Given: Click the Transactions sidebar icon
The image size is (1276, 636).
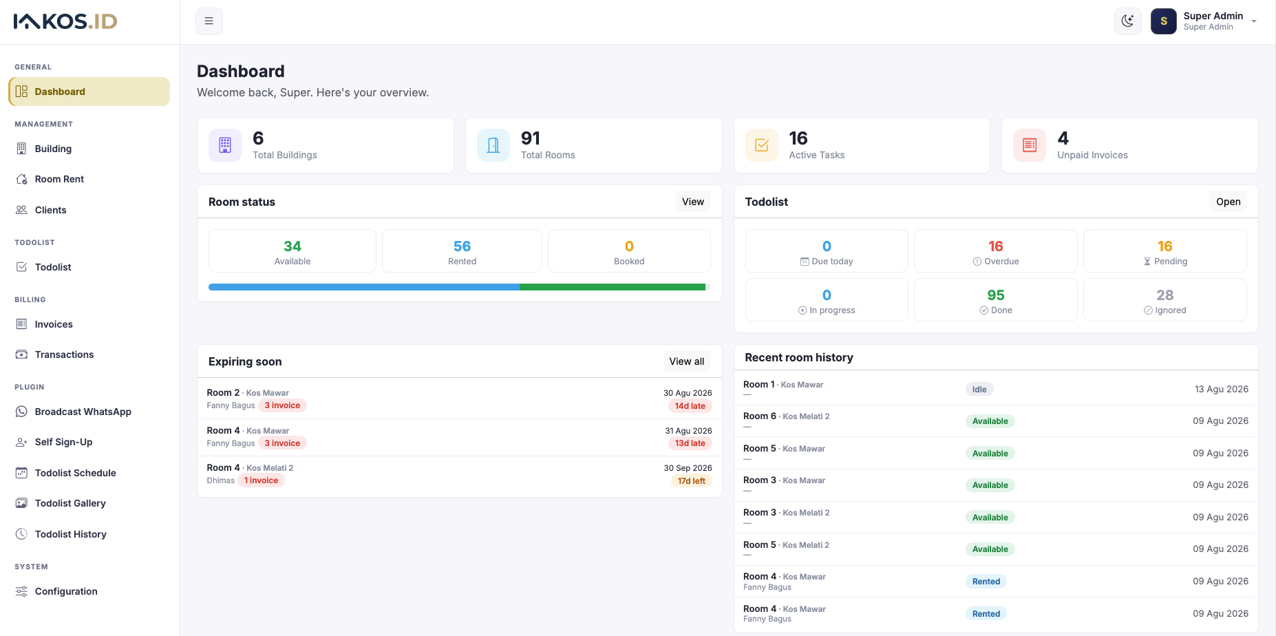Looking at the screenshot, I should coord(21,354).
